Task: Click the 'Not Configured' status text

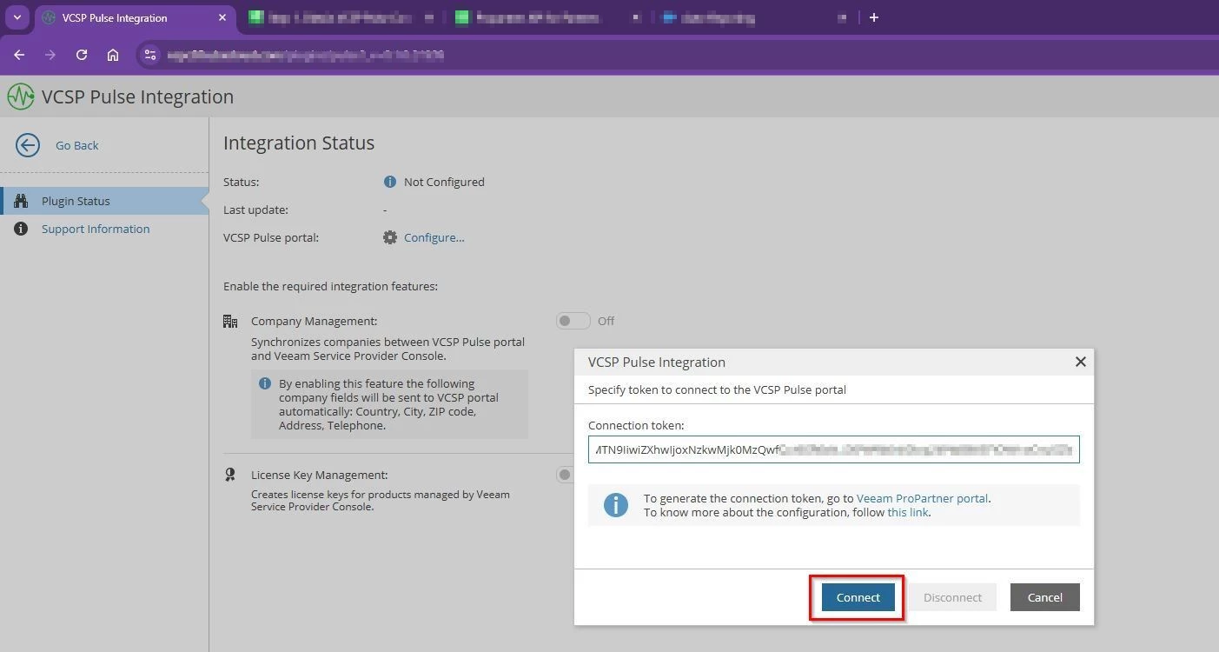Action: click(x=444, y=182)
